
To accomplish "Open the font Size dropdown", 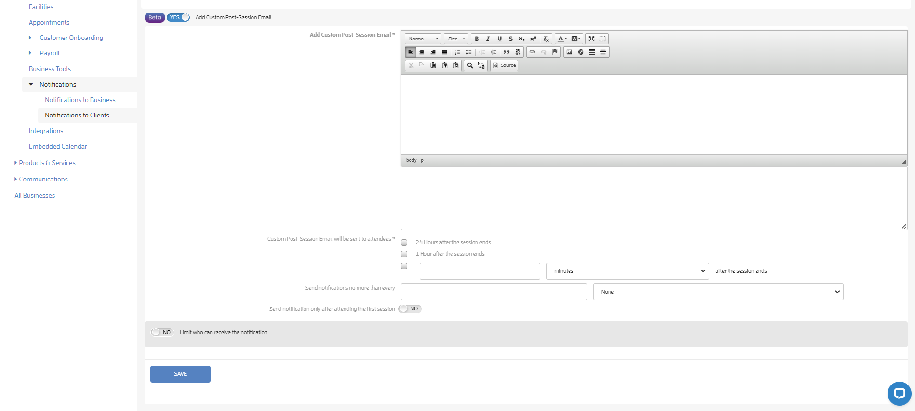I will (x=456, y=39).
